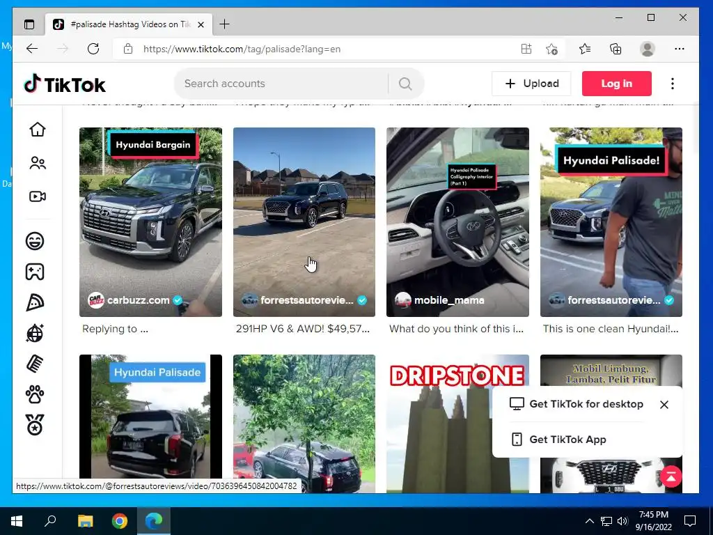Open the LIVE video camera icon

pyautogui.click(x=38, y=196)
